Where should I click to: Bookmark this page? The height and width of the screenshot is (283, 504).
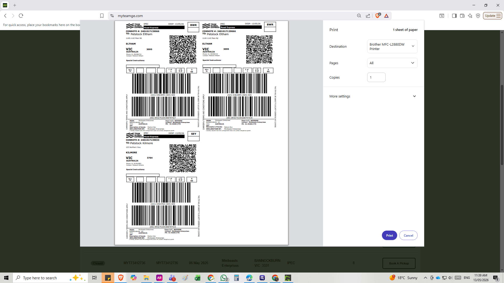point(102,16)
